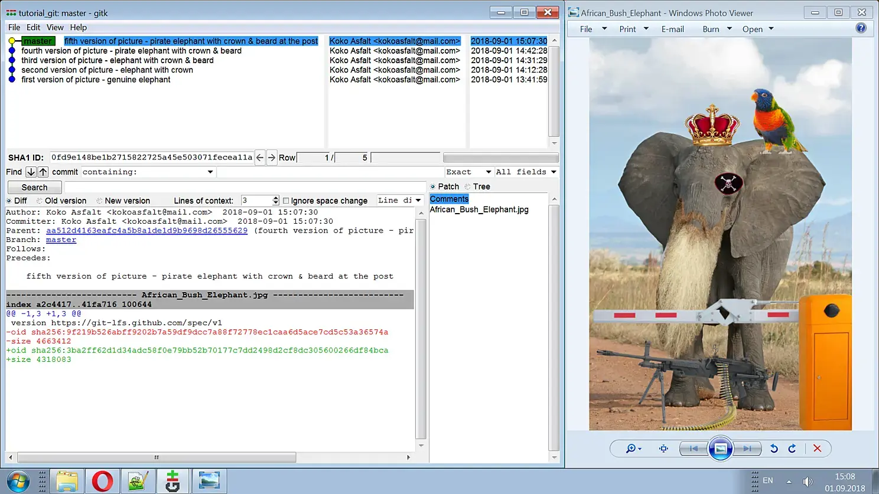Enable Ignore space change checkbox
879x494 pixels.
[286, 201]
